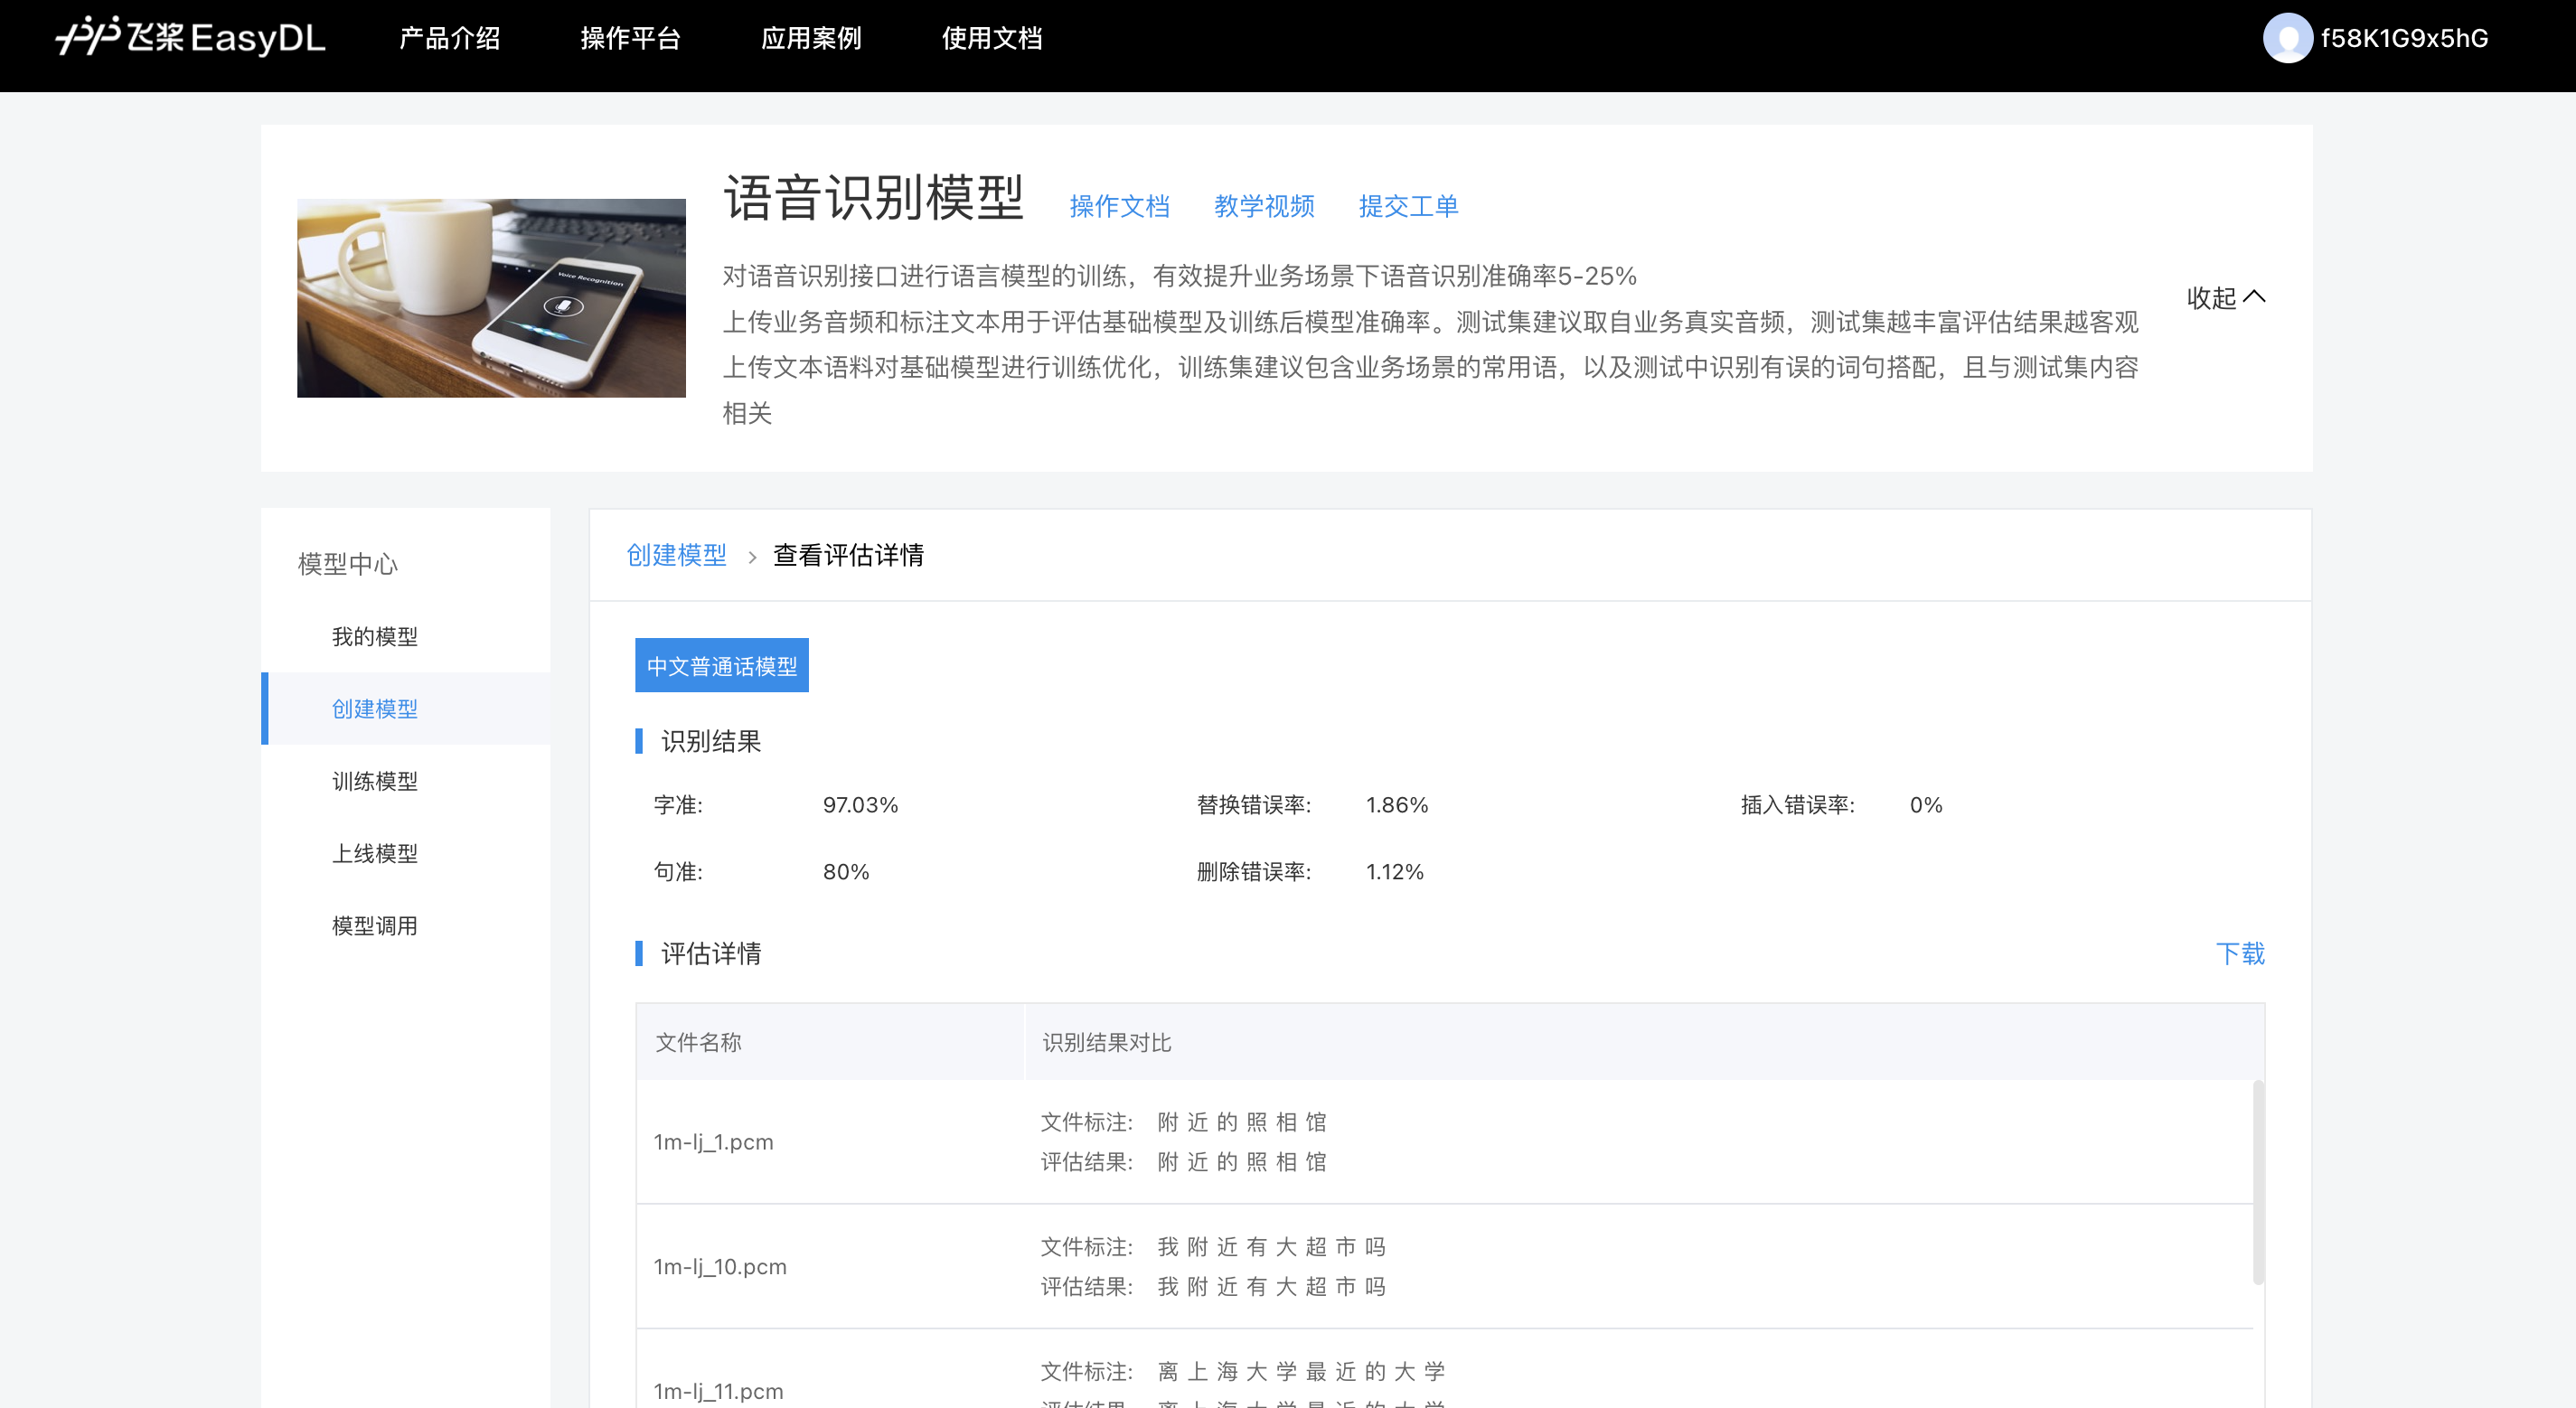Image resolution: width=2576 pixels, height=1408 pixels.
Task: Click the 飞桨 EasyDL logo
Action: 190,37
